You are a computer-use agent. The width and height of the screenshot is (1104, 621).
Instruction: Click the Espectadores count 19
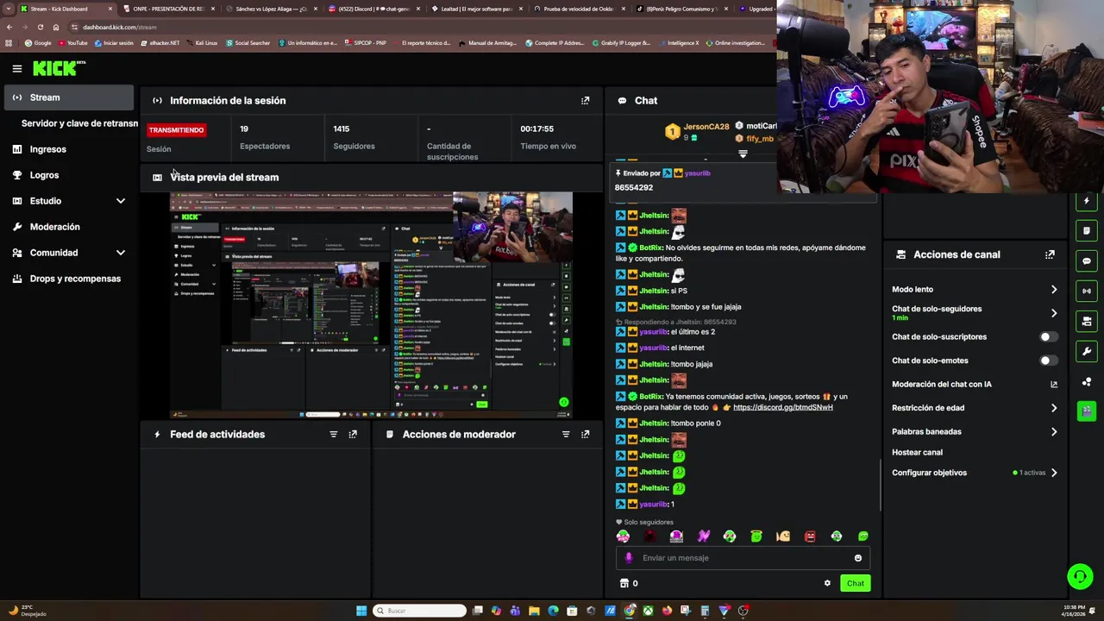click(244, 129)
